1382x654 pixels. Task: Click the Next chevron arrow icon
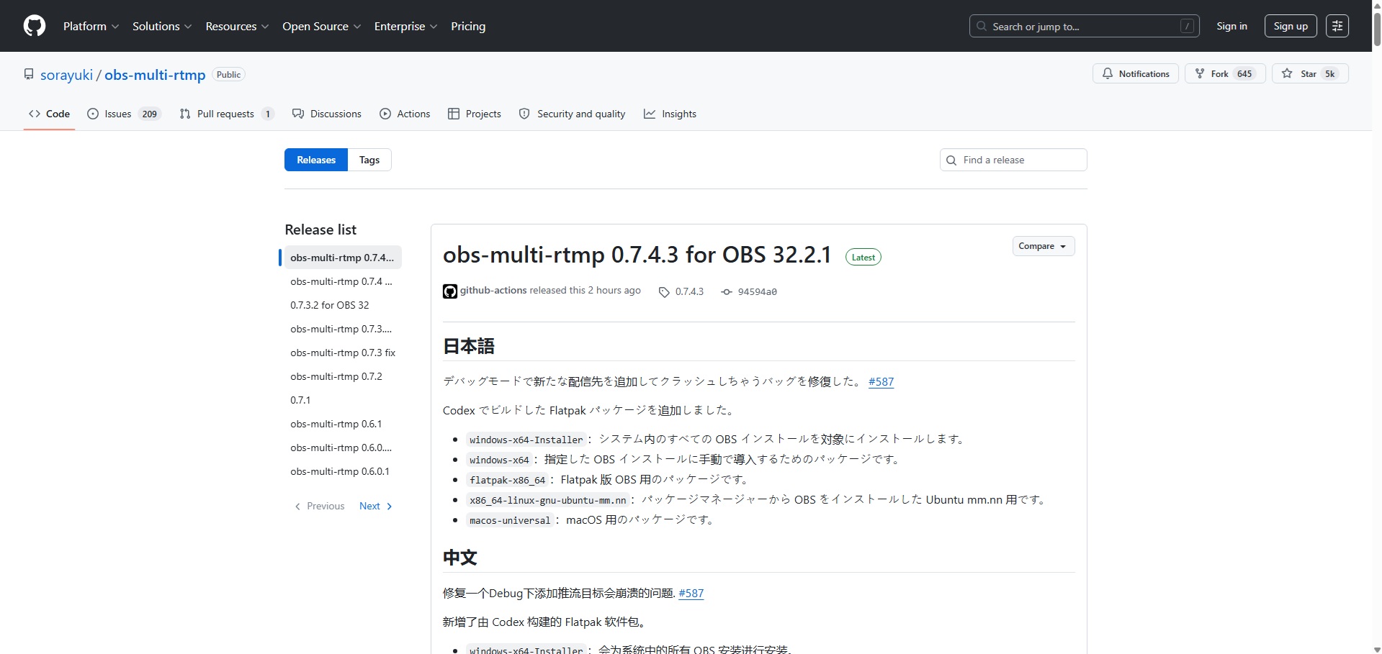point(390,507)
